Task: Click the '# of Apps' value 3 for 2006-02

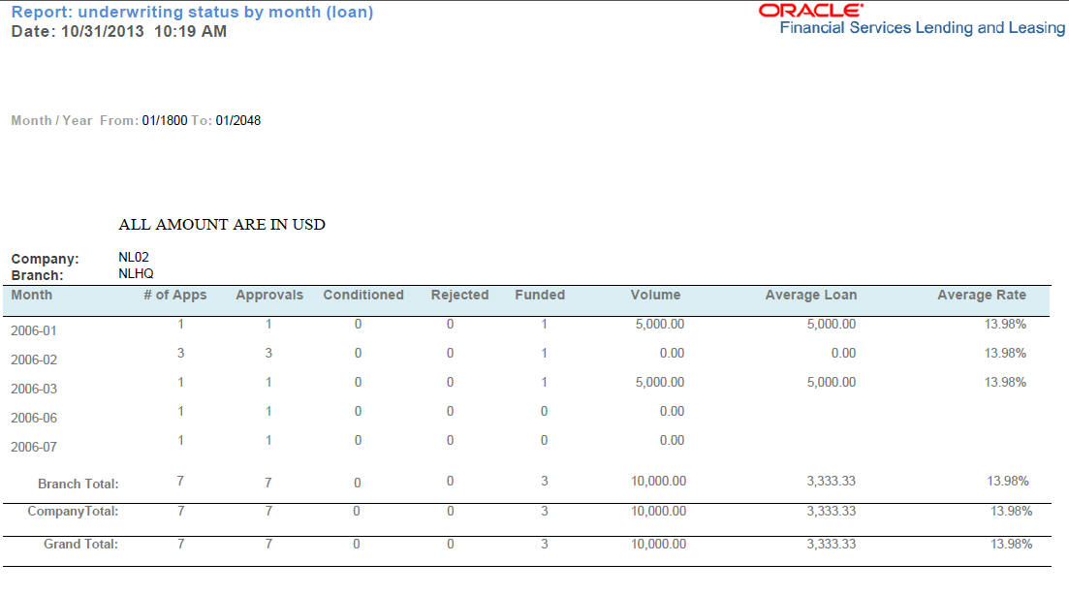Action: coord(180,354)
